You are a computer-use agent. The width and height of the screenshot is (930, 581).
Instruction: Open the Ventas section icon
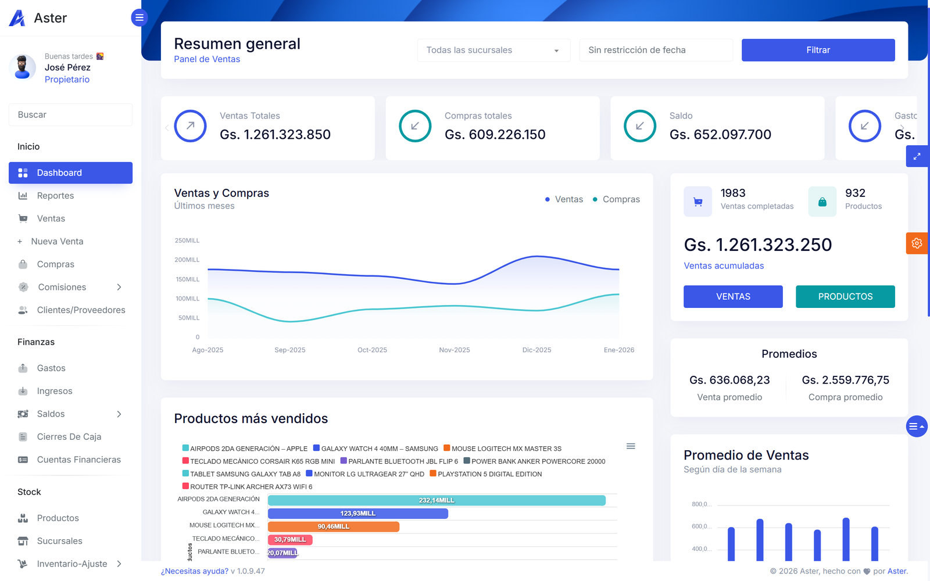(x=22, y=218)
